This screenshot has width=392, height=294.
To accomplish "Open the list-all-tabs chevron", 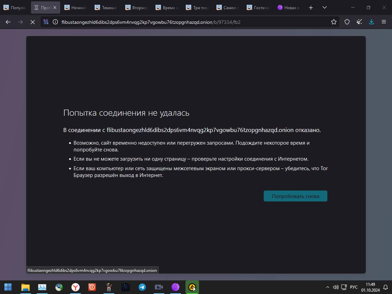I will (x=324, y=7).
